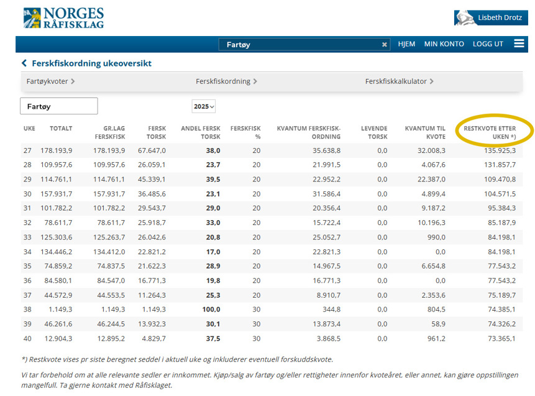Click Lisbeth Drotz profile avatar
The height and width of the screenshot is (396, 535).
[x=465, y=17]
